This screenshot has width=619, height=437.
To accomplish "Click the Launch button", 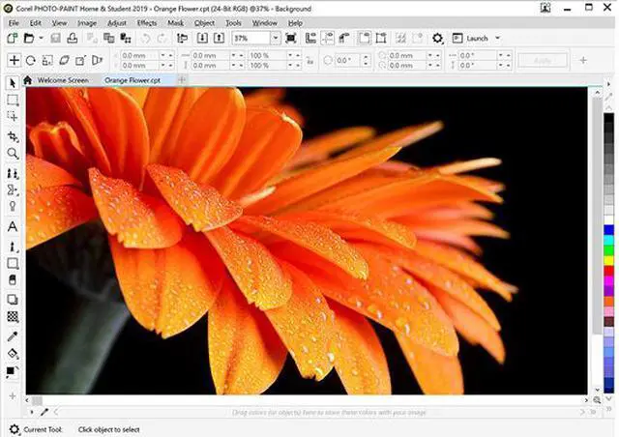I will [x=470, y=39].
